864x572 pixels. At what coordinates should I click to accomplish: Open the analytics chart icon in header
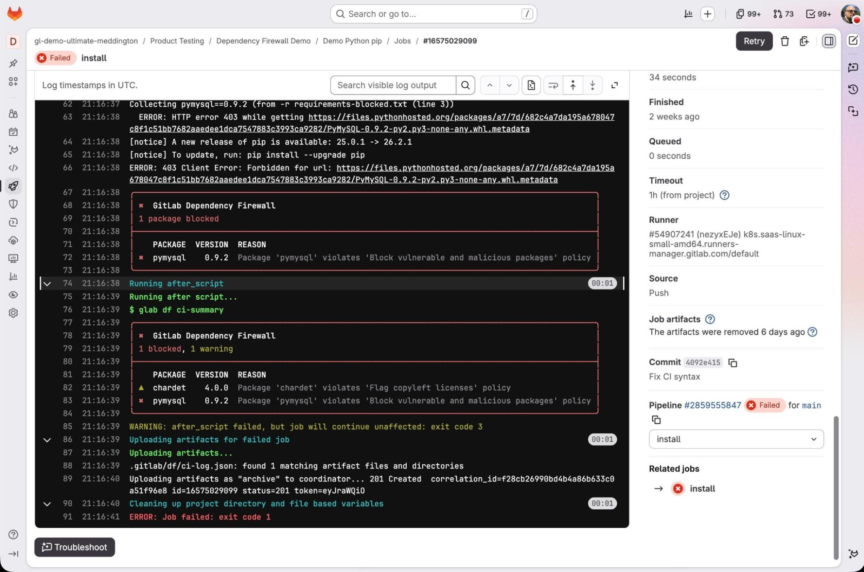pyautogui.click(x=688, y=14)
